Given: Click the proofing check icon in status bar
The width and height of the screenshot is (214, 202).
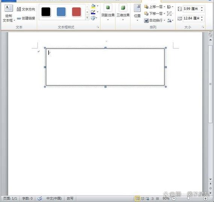Looking at the screenshot, I should point(40,199).
